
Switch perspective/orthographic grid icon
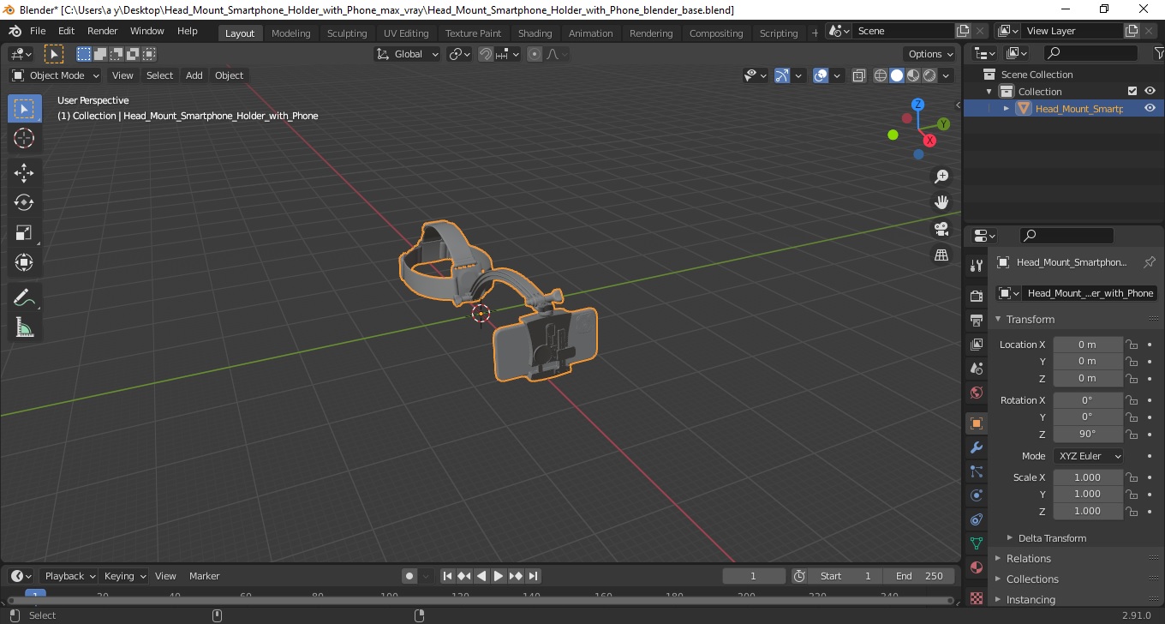pos(941,255)
